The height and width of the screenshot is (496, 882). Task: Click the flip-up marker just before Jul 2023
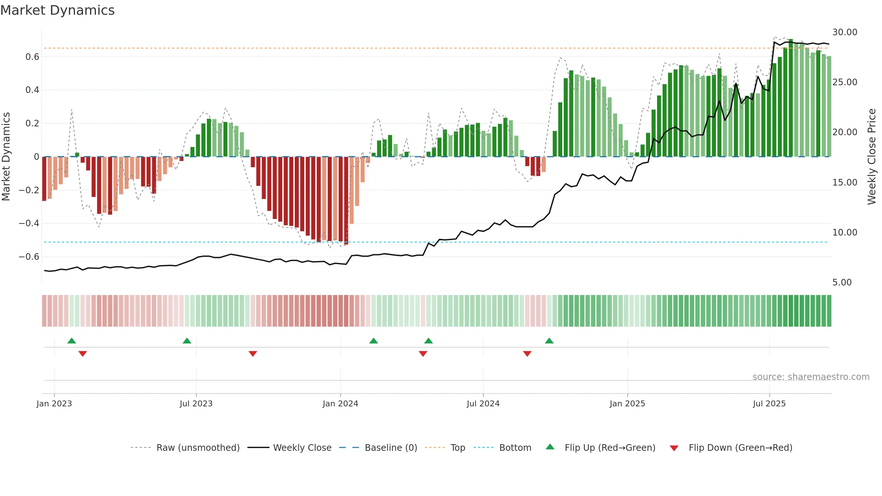pyautogui.click(x=187, y=341)
